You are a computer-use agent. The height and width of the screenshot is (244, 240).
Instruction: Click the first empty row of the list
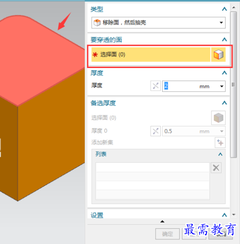(152, 167)
